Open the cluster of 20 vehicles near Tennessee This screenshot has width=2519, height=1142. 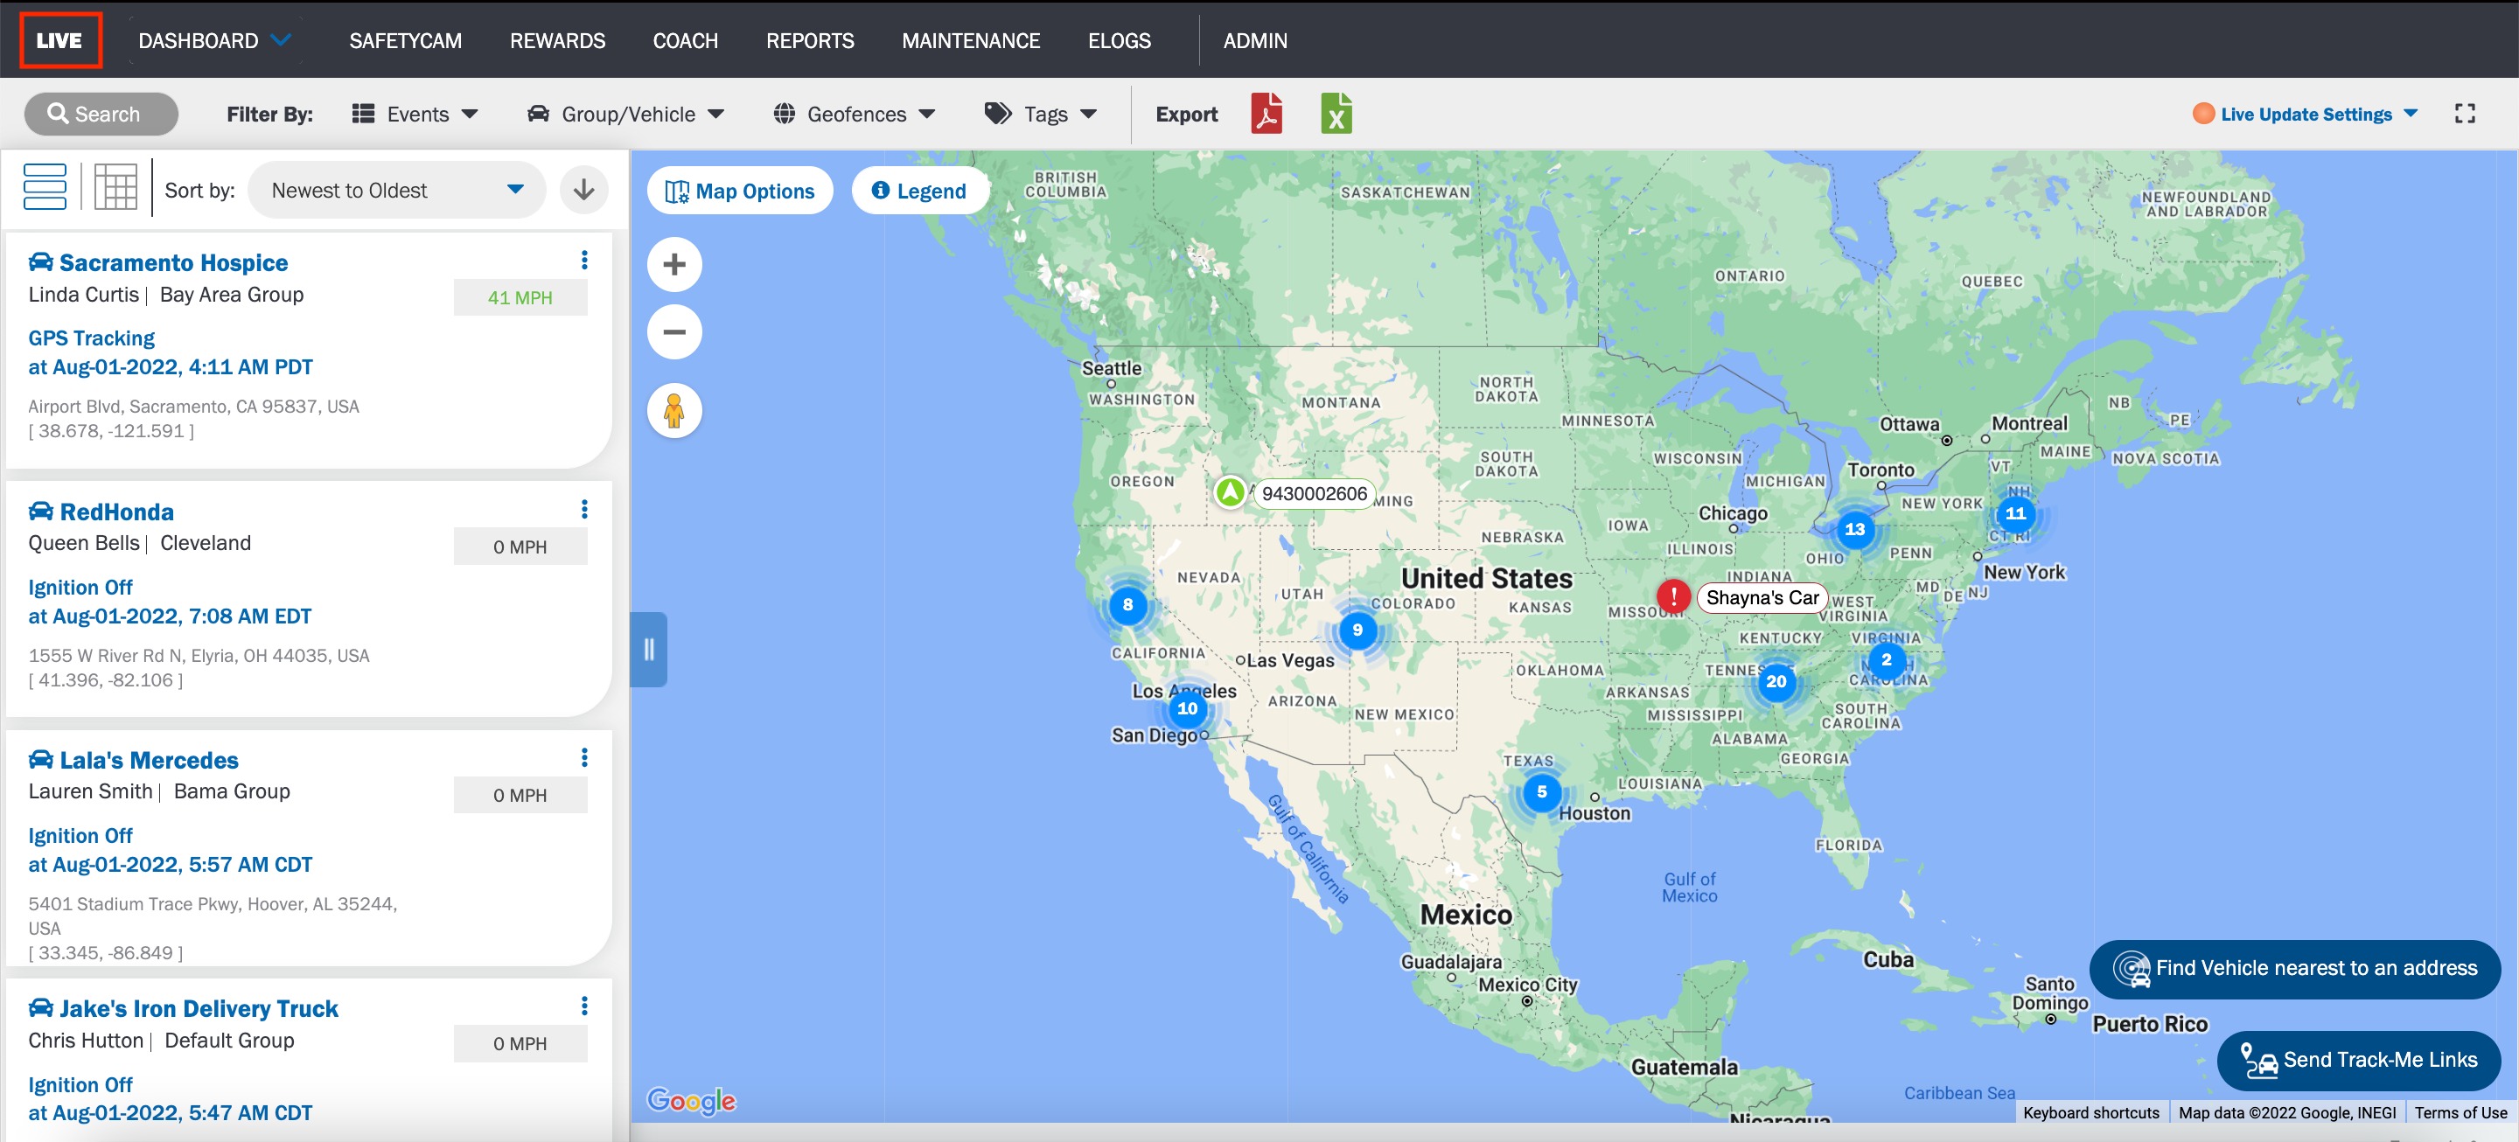1776,681
